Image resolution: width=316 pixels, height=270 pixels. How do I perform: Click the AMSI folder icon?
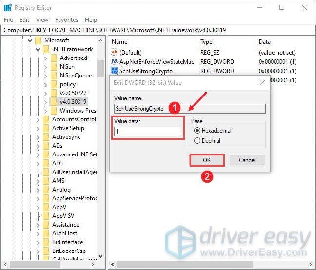tap(46, 181)
